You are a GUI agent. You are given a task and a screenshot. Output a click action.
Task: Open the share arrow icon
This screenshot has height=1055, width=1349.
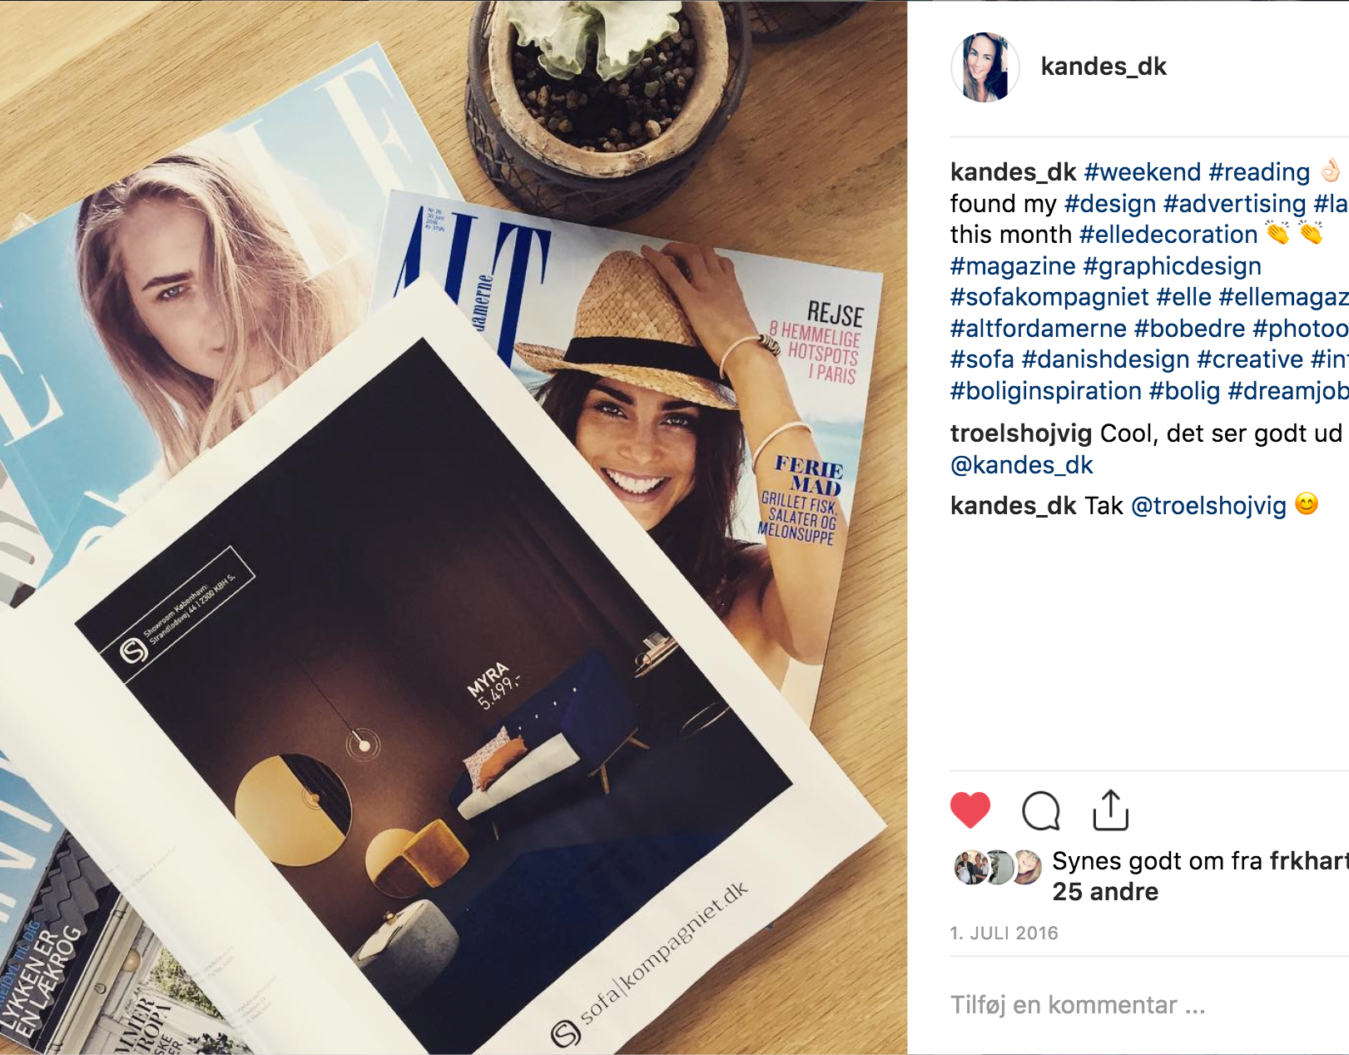click(1110, 810)
